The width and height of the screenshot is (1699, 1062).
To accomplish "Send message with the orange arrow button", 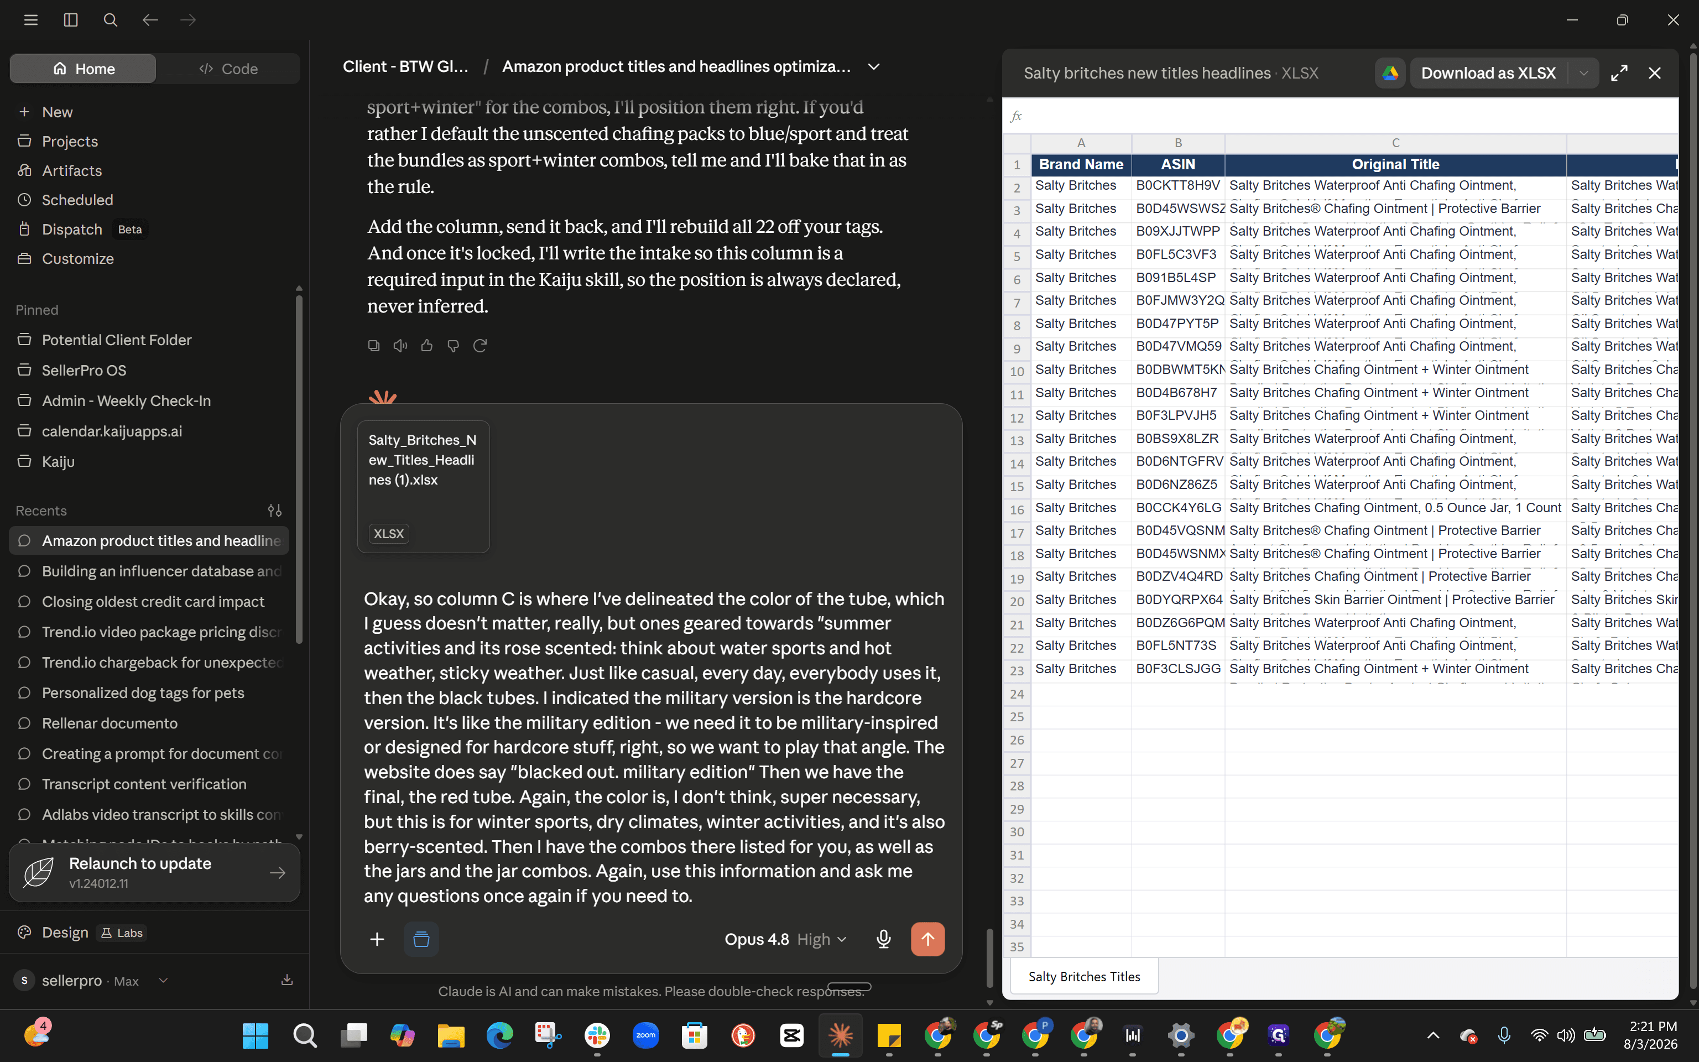I will (x=927, y=939).
